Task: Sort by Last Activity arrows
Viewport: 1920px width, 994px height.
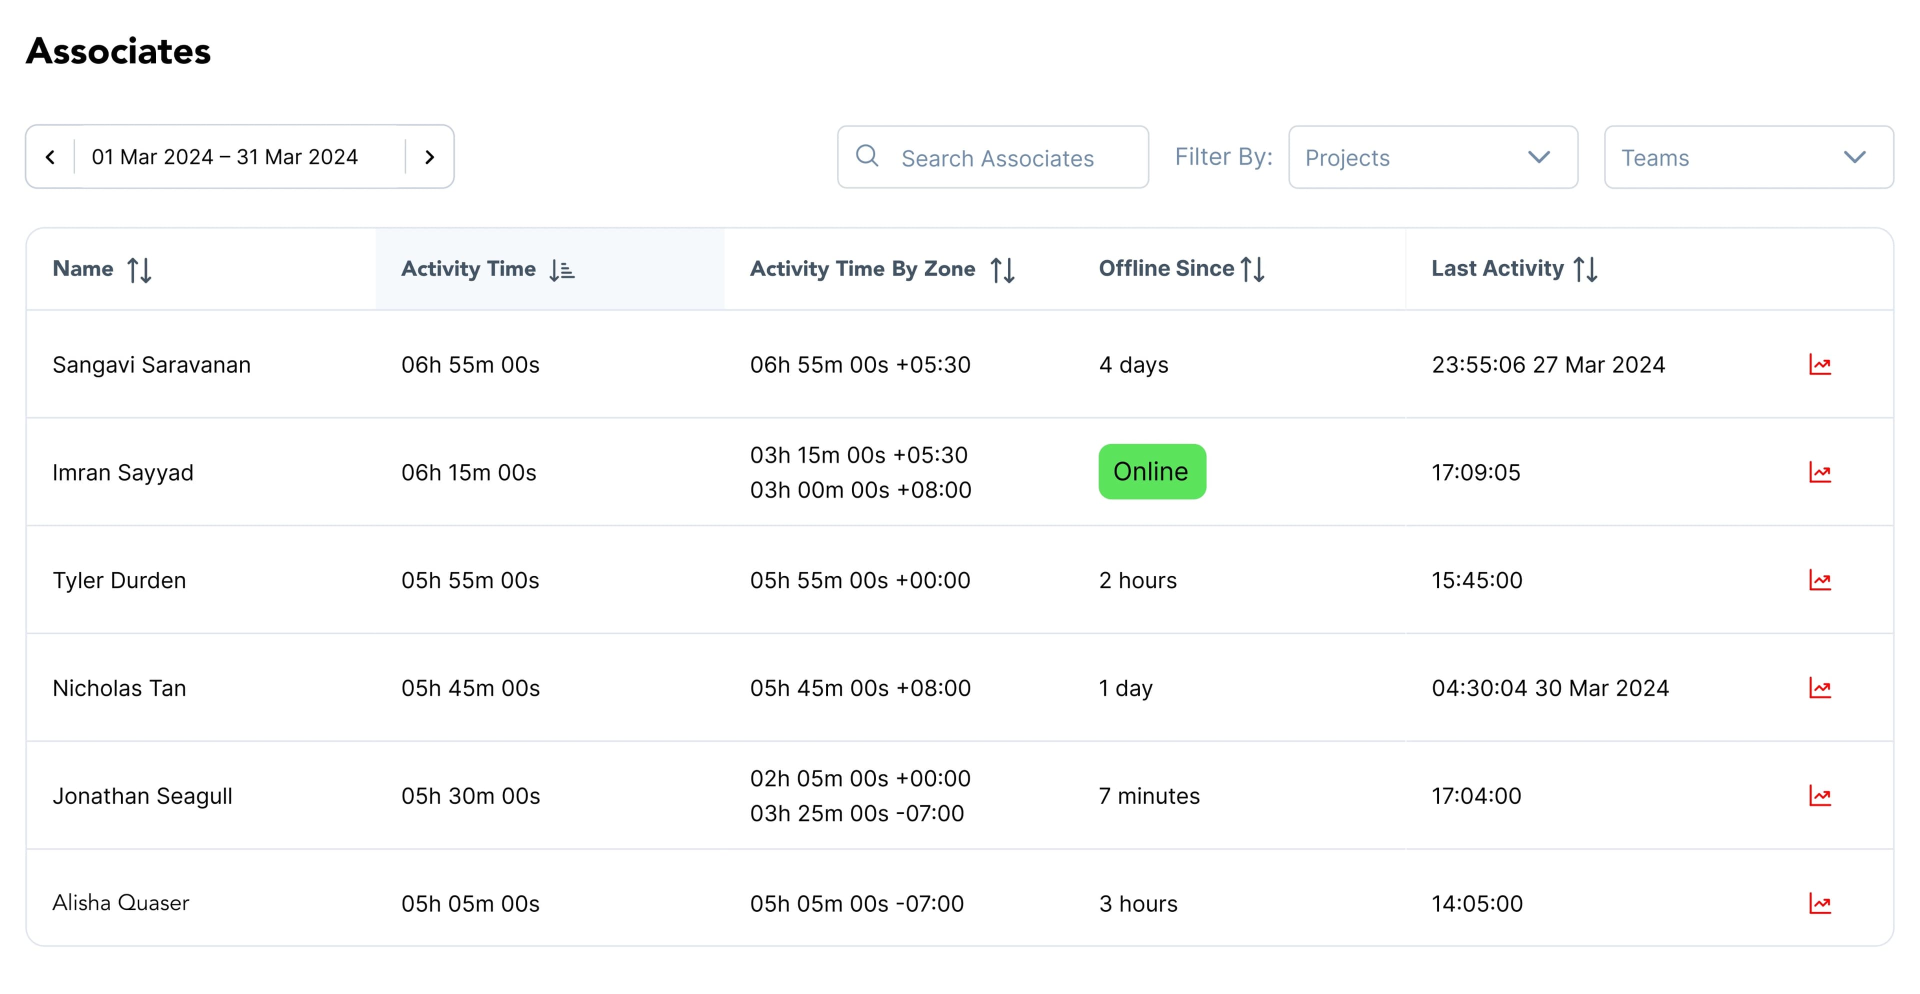Action: coord(1585,269)
